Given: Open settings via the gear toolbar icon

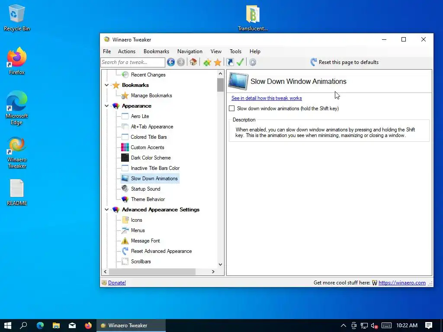Looking at the screenshot, I should [253, 62].
